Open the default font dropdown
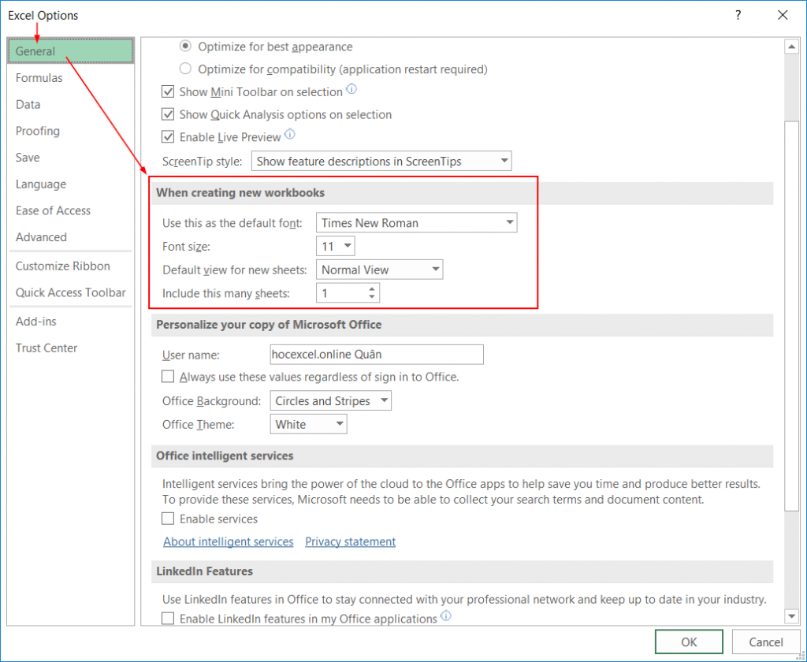This screenshot has height=662, width=807. (416, 223)
